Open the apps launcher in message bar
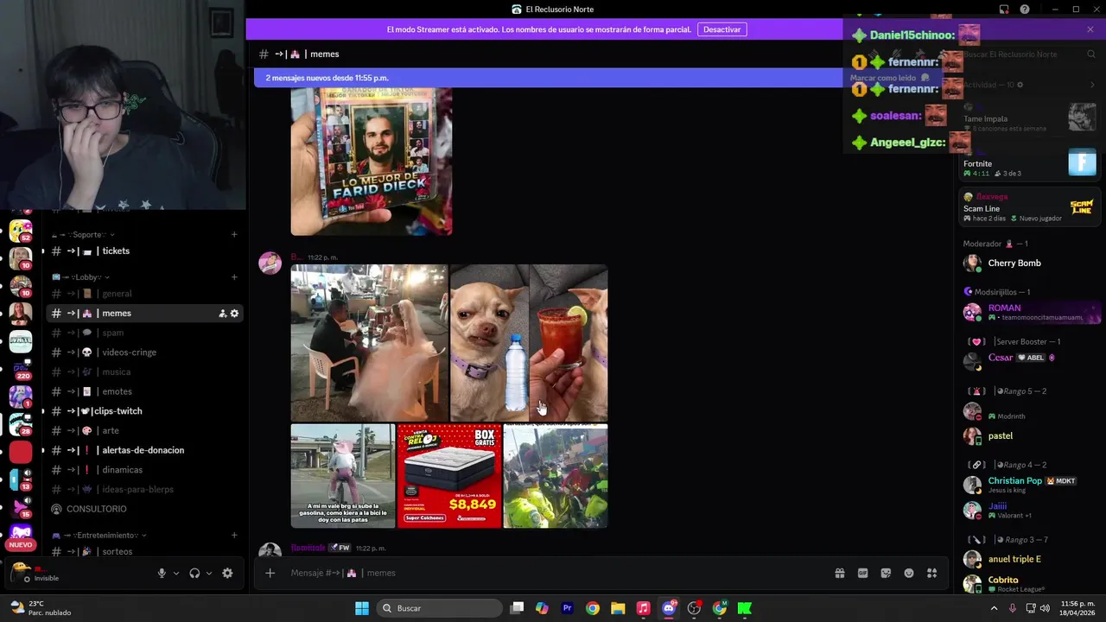The height and width of the screenshot is (622, 1106). (932, 573)
